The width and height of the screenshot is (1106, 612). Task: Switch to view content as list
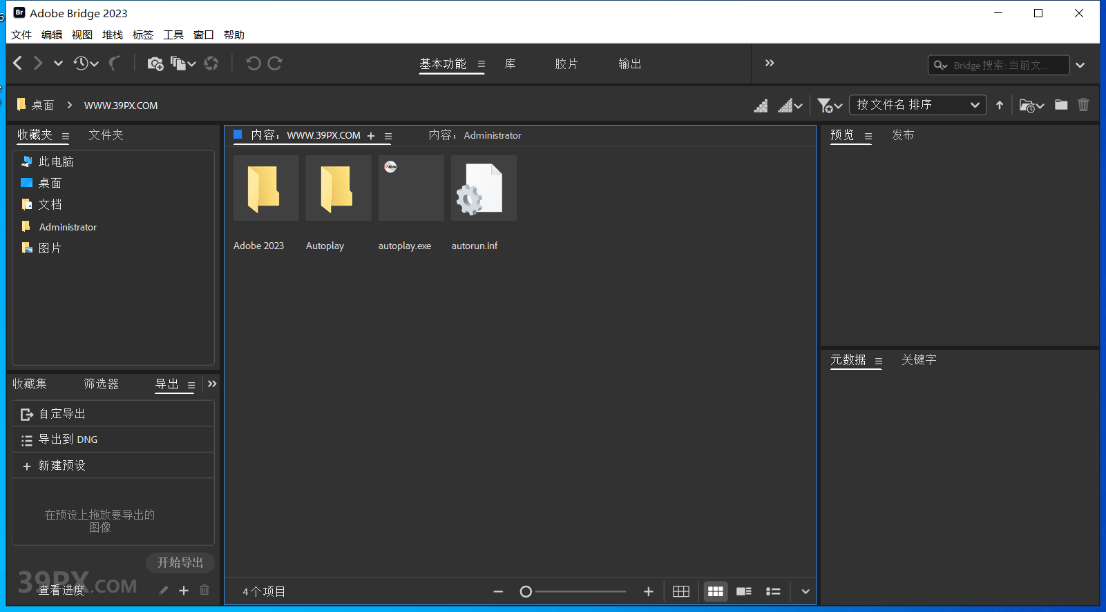[x=773, y=591]
